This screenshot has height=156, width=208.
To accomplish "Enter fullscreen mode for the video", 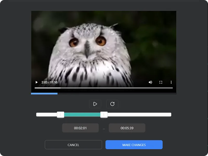I will (161, 82).
